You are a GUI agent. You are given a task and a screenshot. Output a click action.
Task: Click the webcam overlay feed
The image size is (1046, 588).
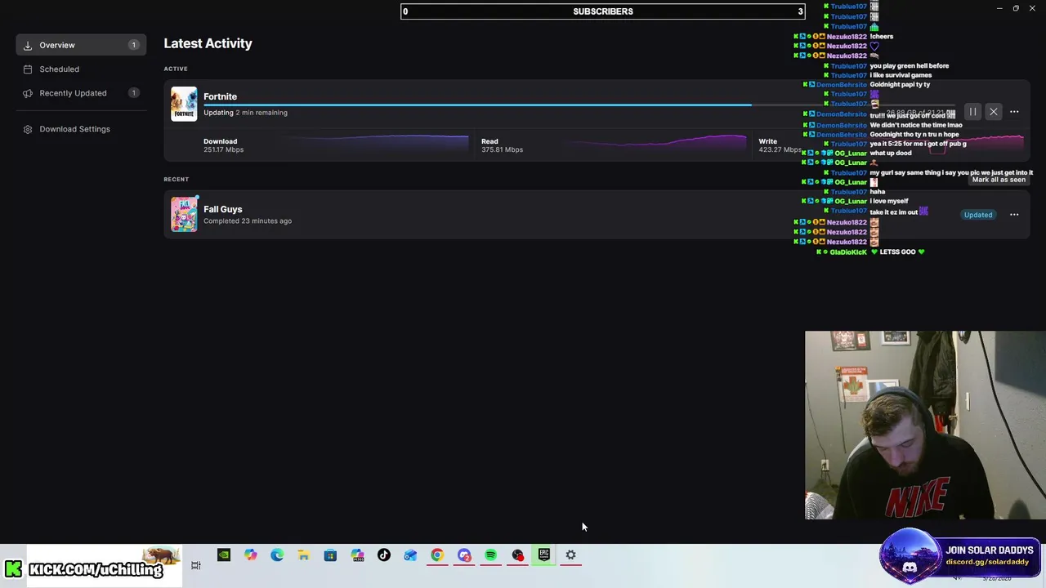(925, 425)
